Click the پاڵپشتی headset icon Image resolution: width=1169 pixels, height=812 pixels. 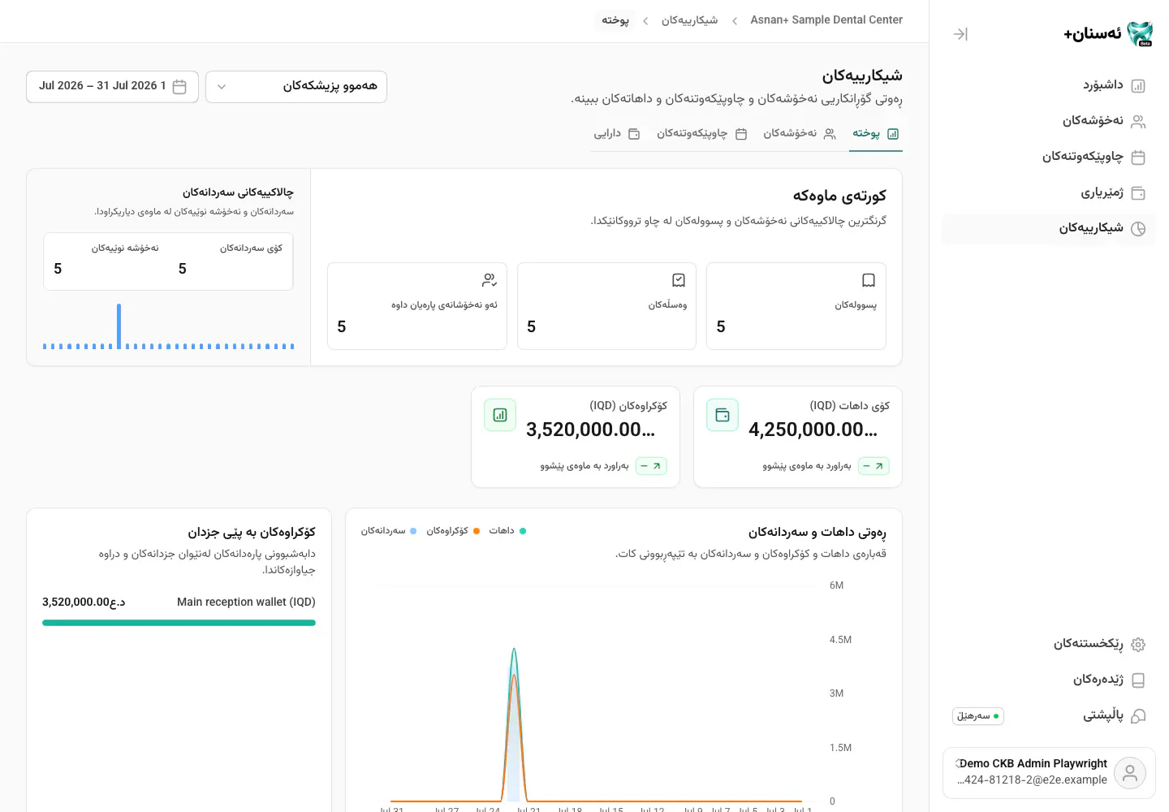click(1138, 716)
